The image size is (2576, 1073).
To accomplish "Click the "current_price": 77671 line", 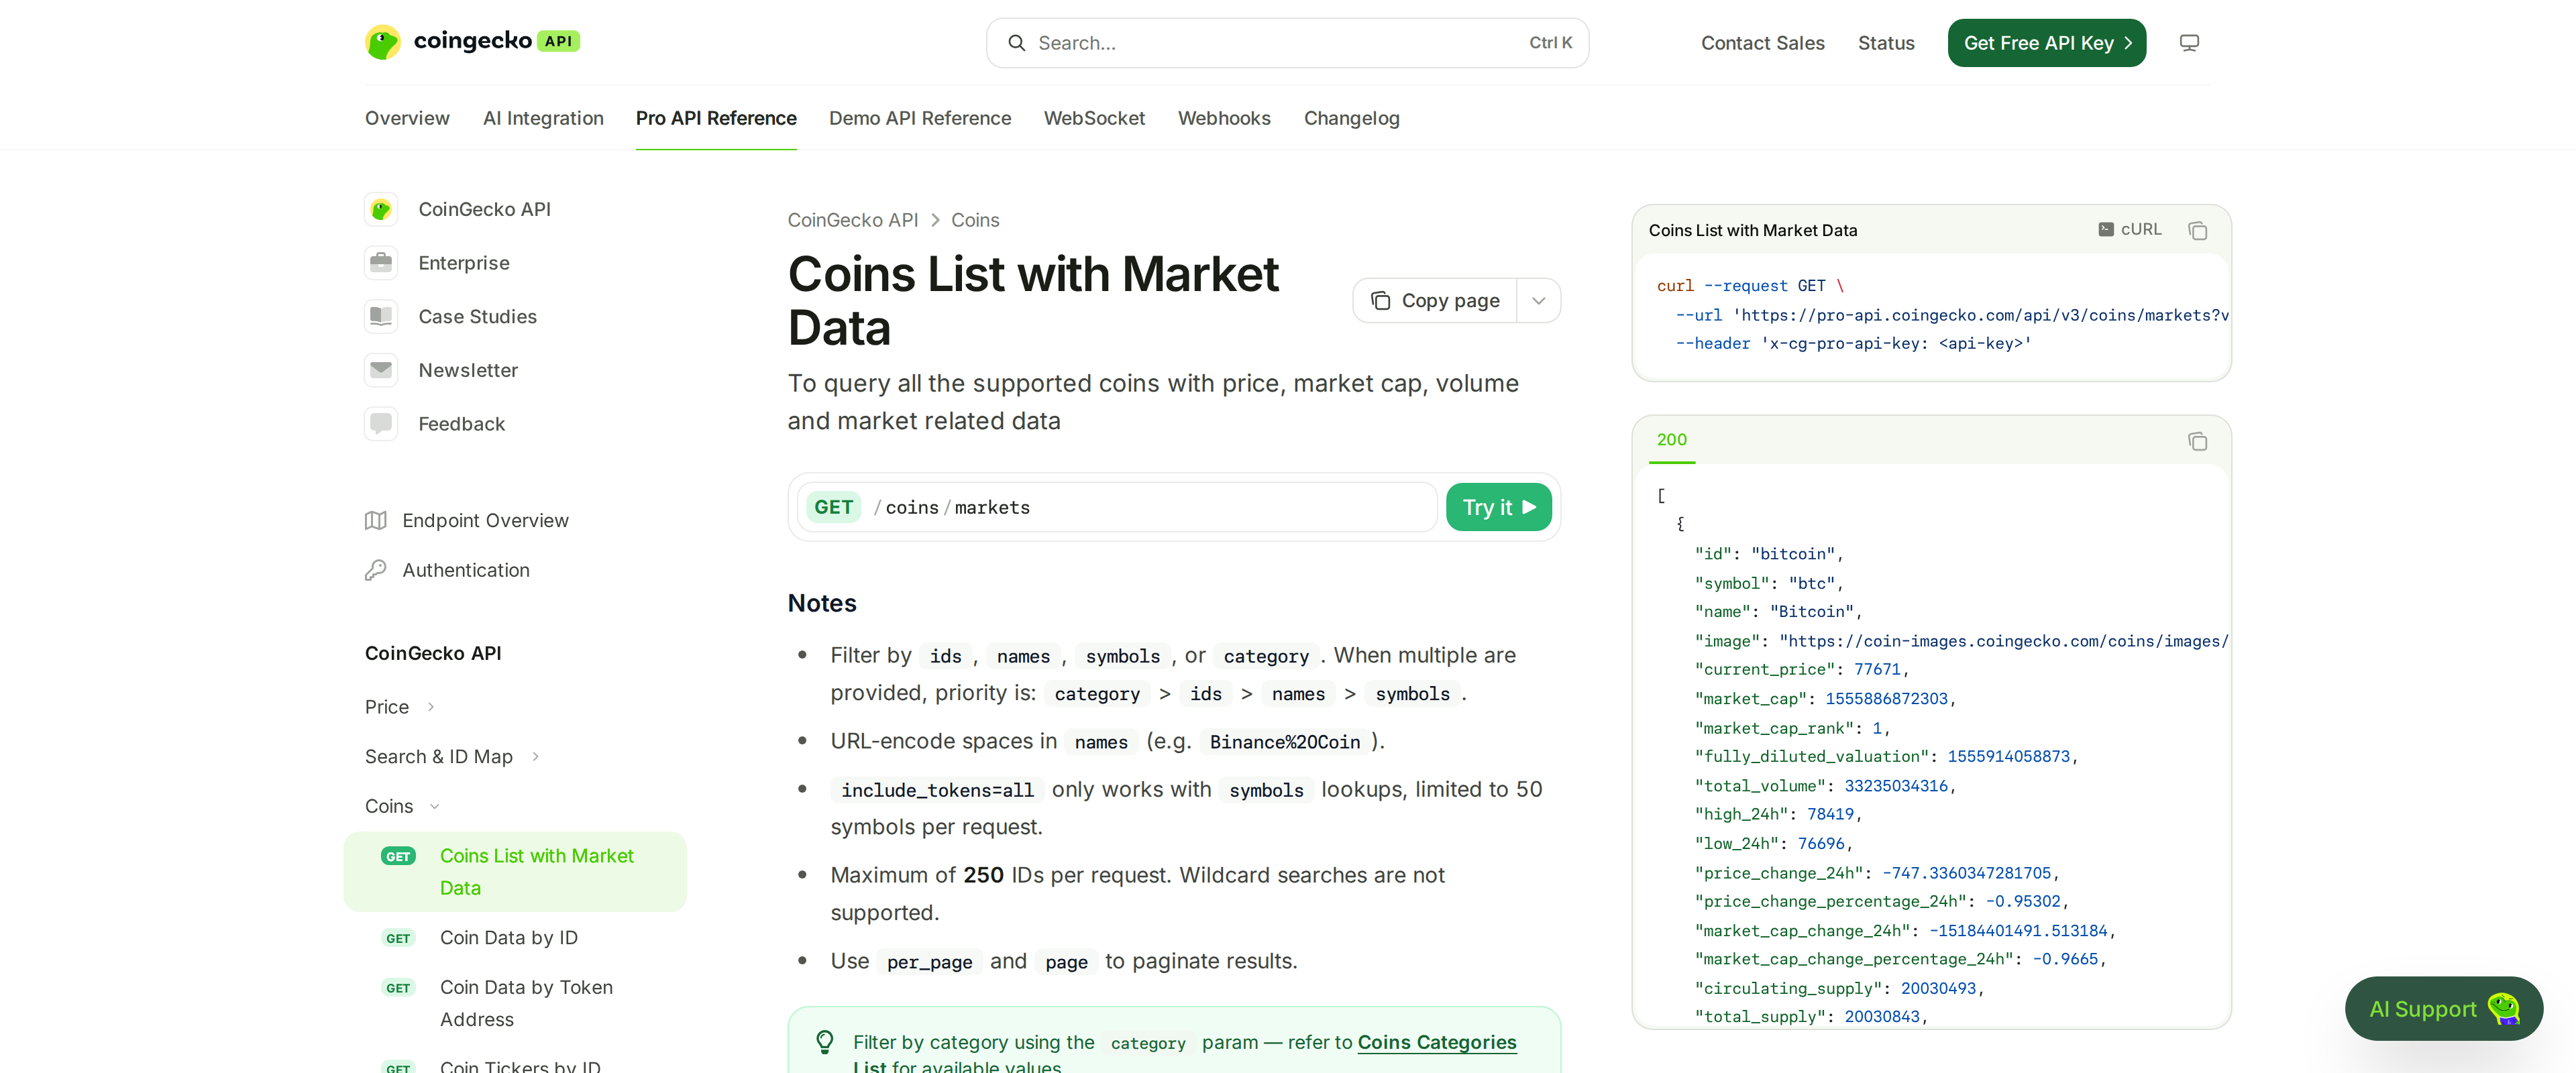I will [x=1802, y=669].
